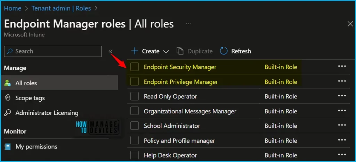Check the Endpoint Security Manager checkbox
The height and width of the screenshot is (162, 356).
coord(135,67)
